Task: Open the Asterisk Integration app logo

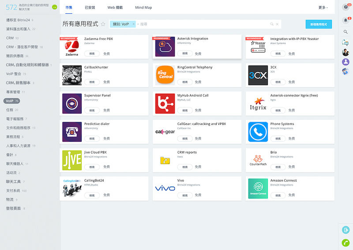Action: 165,47
